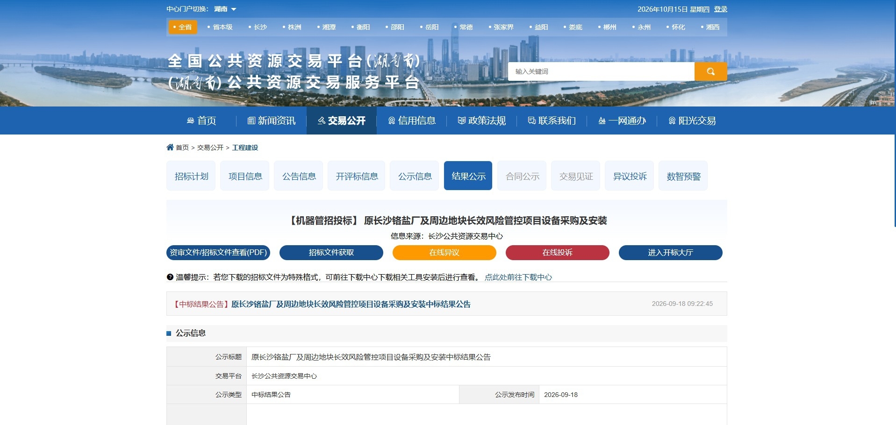Click the 信用信息 nav icon
Image resolution: width=896 pixels, height=425 pixels.
(x=392, y=120)
